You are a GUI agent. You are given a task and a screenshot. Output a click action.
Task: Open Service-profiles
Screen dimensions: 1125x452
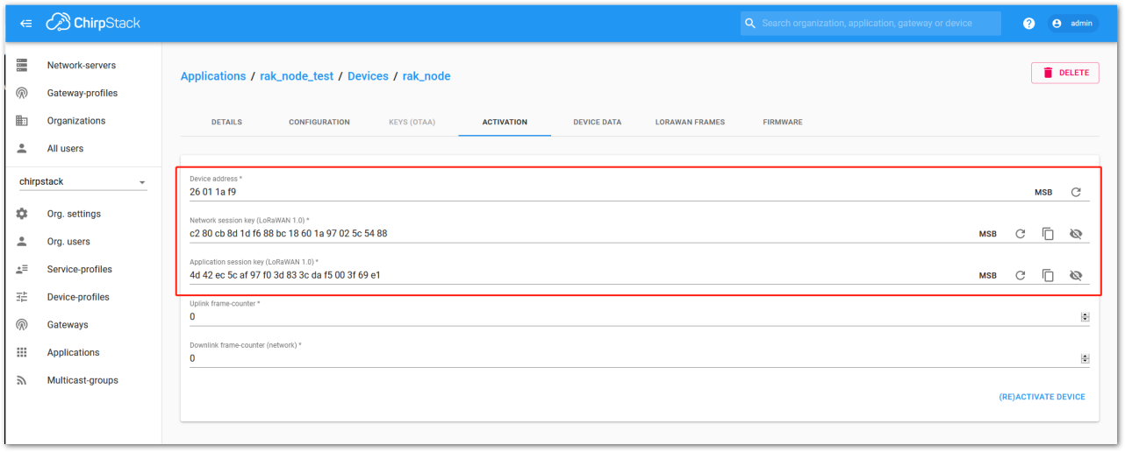tap(80, 269)
